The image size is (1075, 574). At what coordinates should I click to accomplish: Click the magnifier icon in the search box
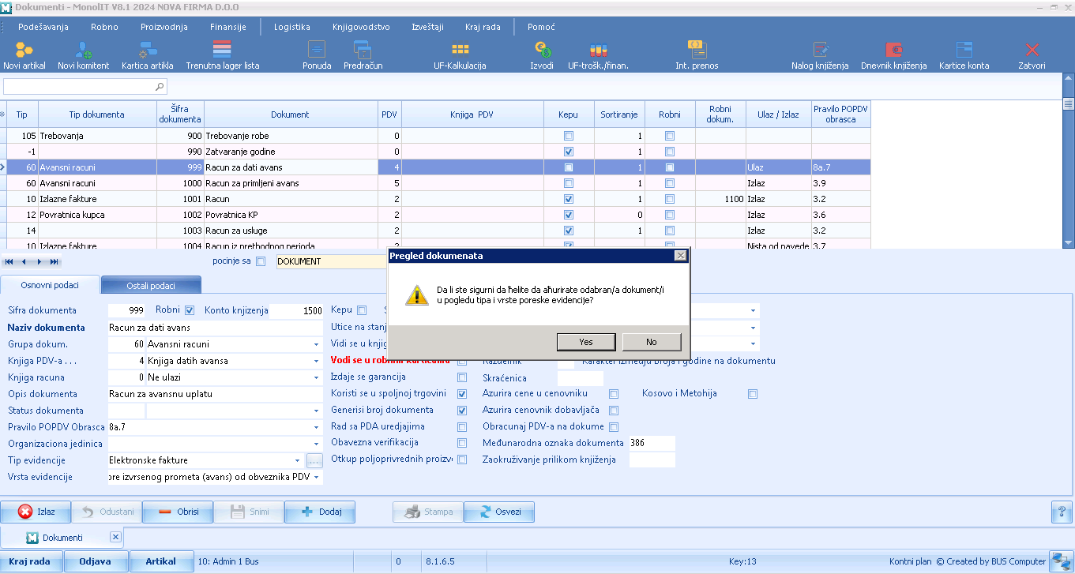pos(160,86)
